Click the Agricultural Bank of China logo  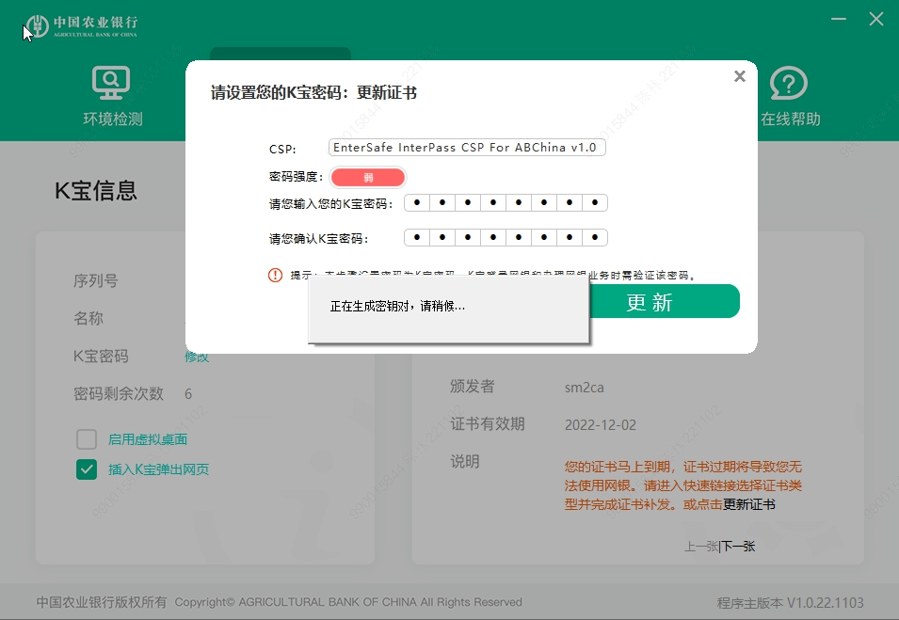click(x=81, y=25)
